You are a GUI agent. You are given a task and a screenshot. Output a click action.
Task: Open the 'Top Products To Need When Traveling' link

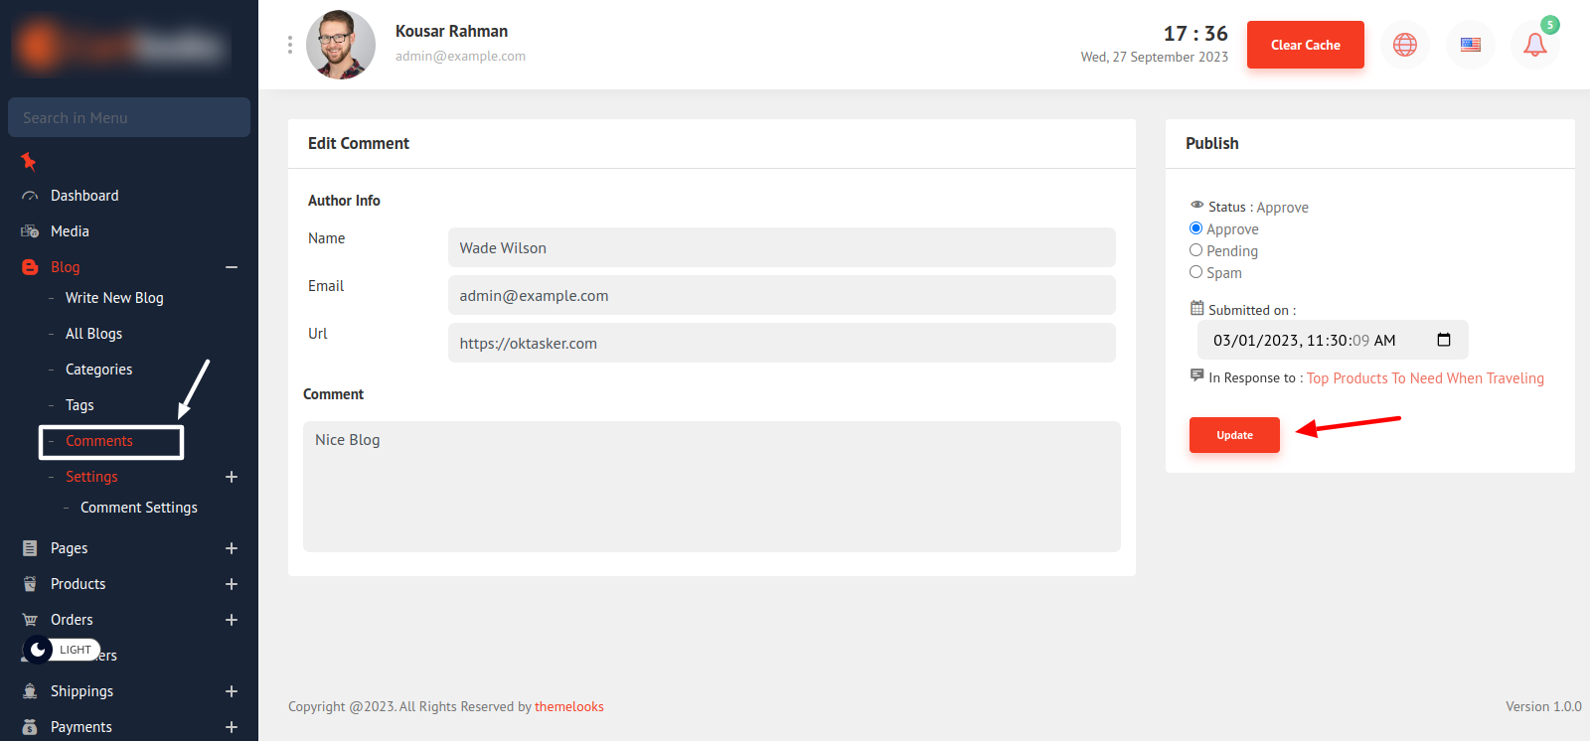coord(1424,378)
